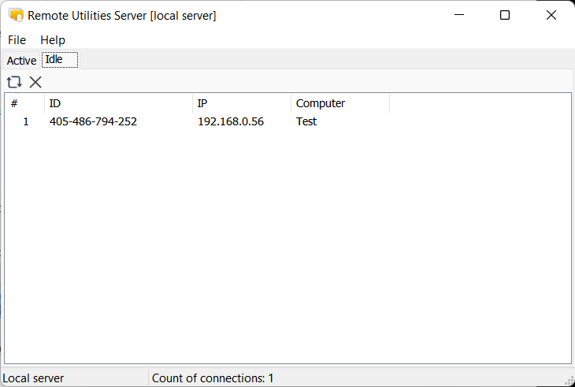
Task: Sort by the ID column header
Action: tap(118, 103)
